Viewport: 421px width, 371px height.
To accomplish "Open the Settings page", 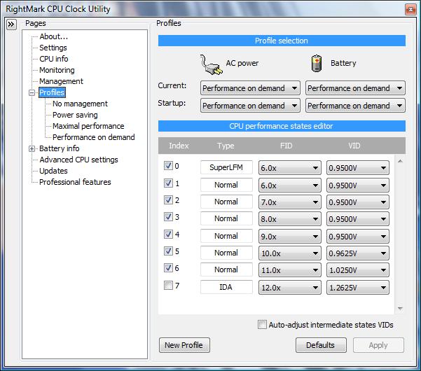I will click(x=53, y=48).
